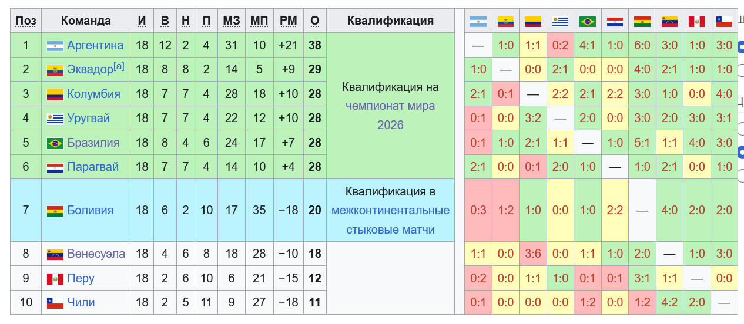Open the чемпионат мира 2026 link
Screen dimensions: 744x324
(390, 116)
